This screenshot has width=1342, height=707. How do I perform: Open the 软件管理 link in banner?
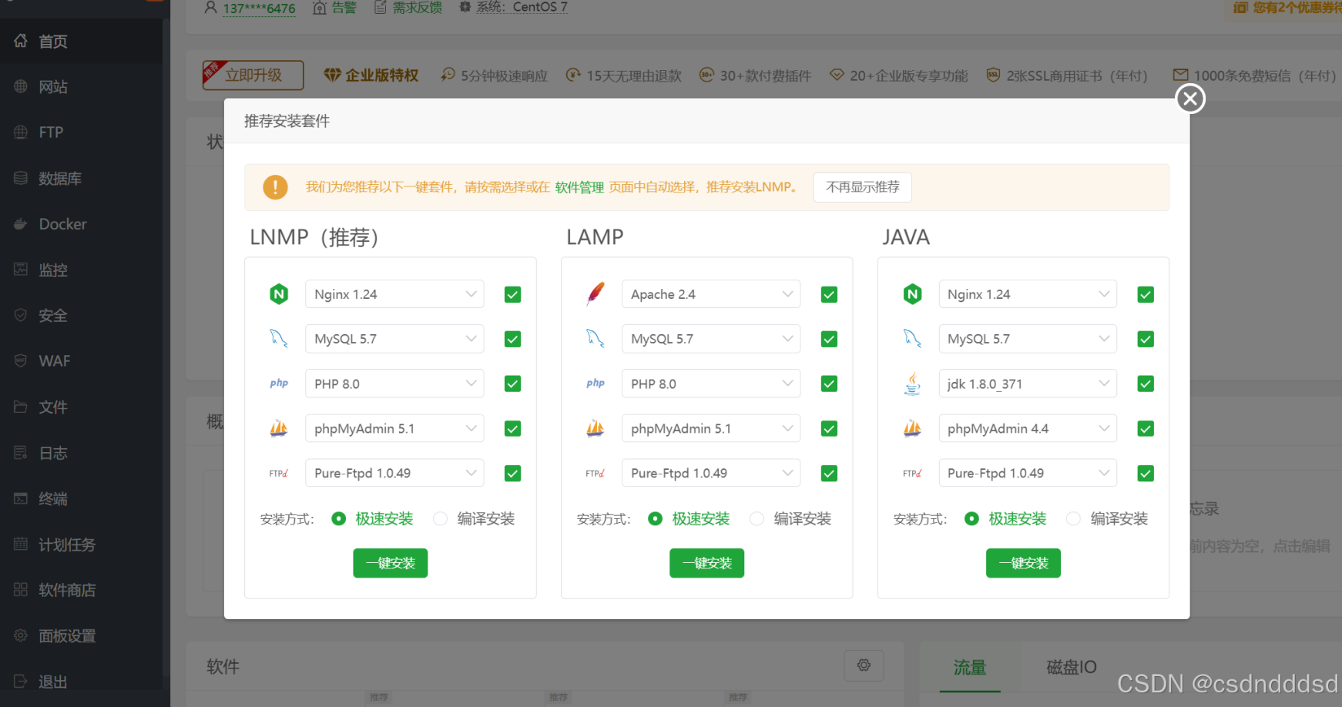pyautogui.click(x=579, y=187)
